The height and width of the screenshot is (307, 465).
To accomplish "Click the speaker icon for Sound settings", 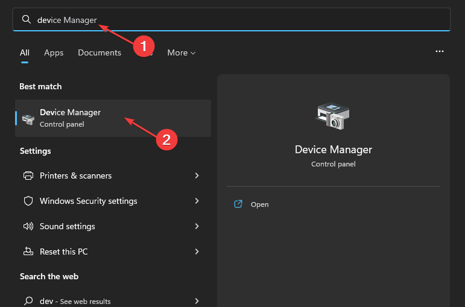I will pos(28,226).
